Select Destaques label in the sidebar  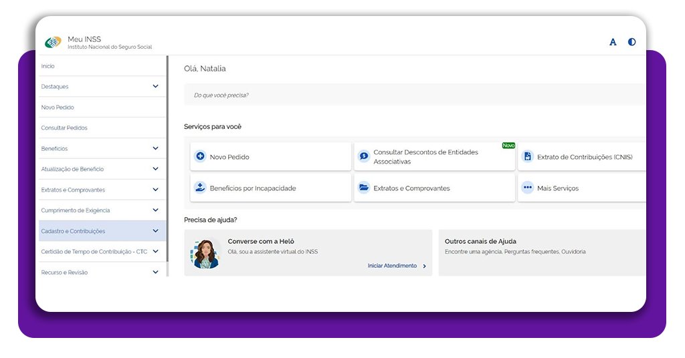55,87
